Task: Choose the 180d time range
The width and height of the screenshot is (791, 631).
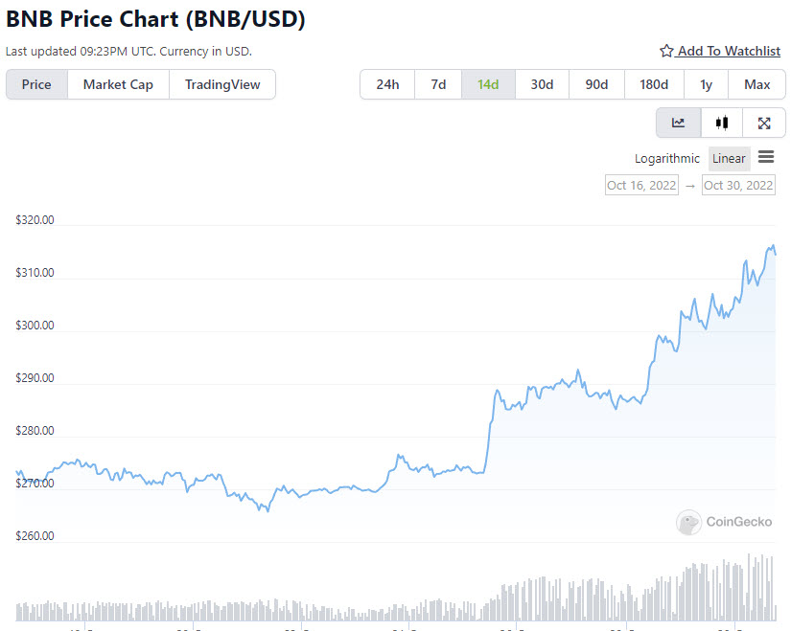Action: coord(654,84)
